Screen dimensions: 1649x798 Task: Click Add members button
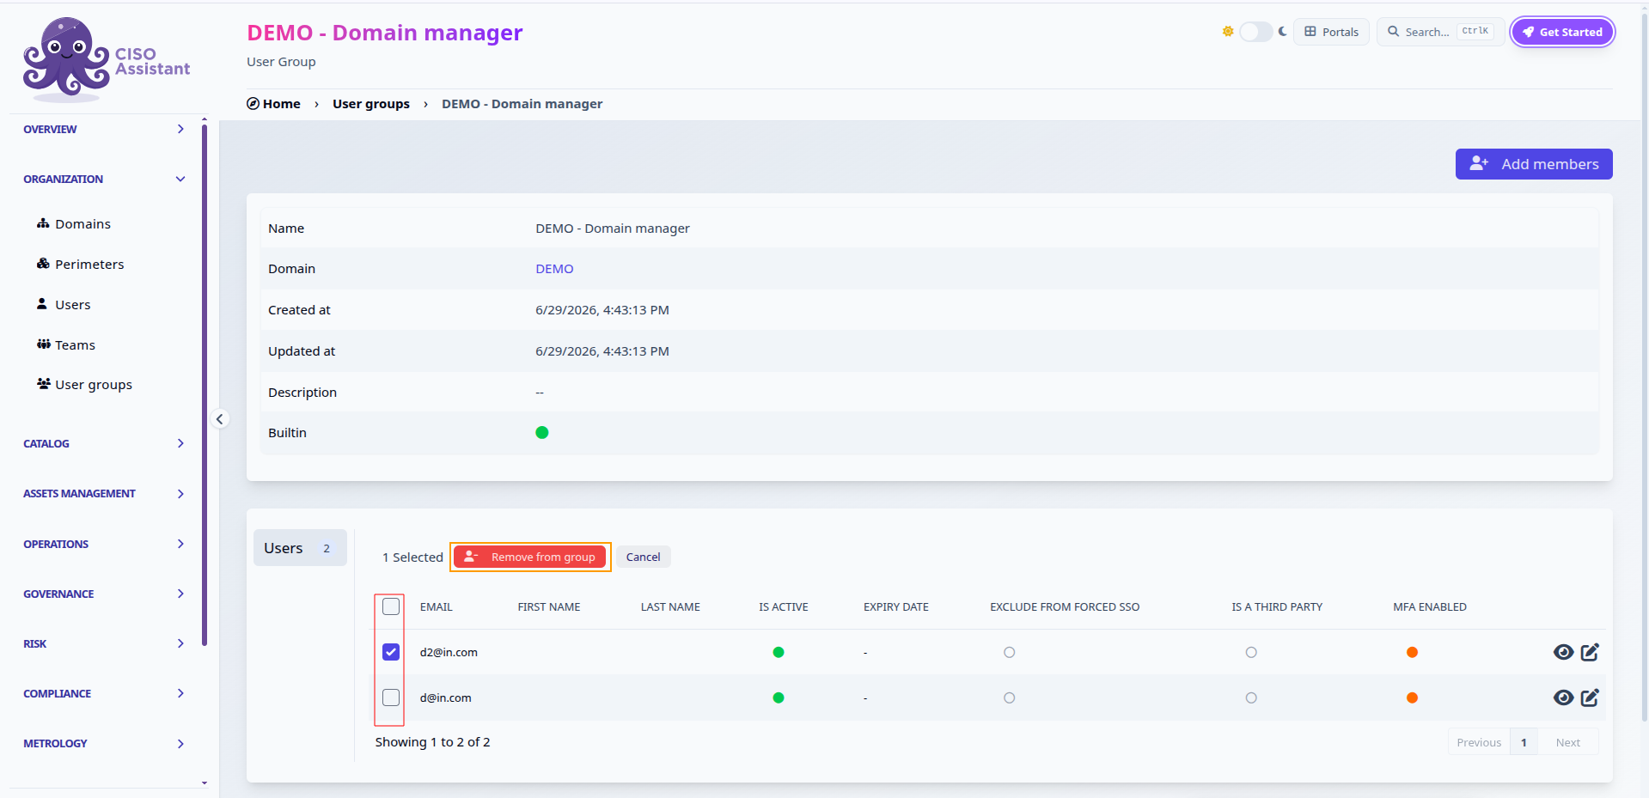[x=1534, y=164]
